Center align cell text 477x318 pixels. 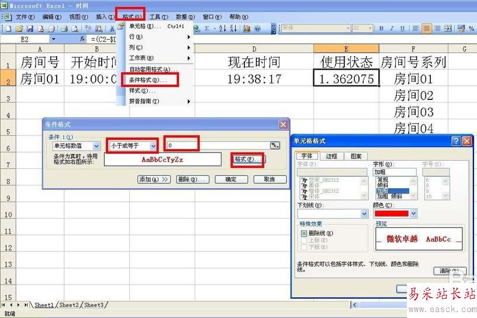click(x=427, y=29)
